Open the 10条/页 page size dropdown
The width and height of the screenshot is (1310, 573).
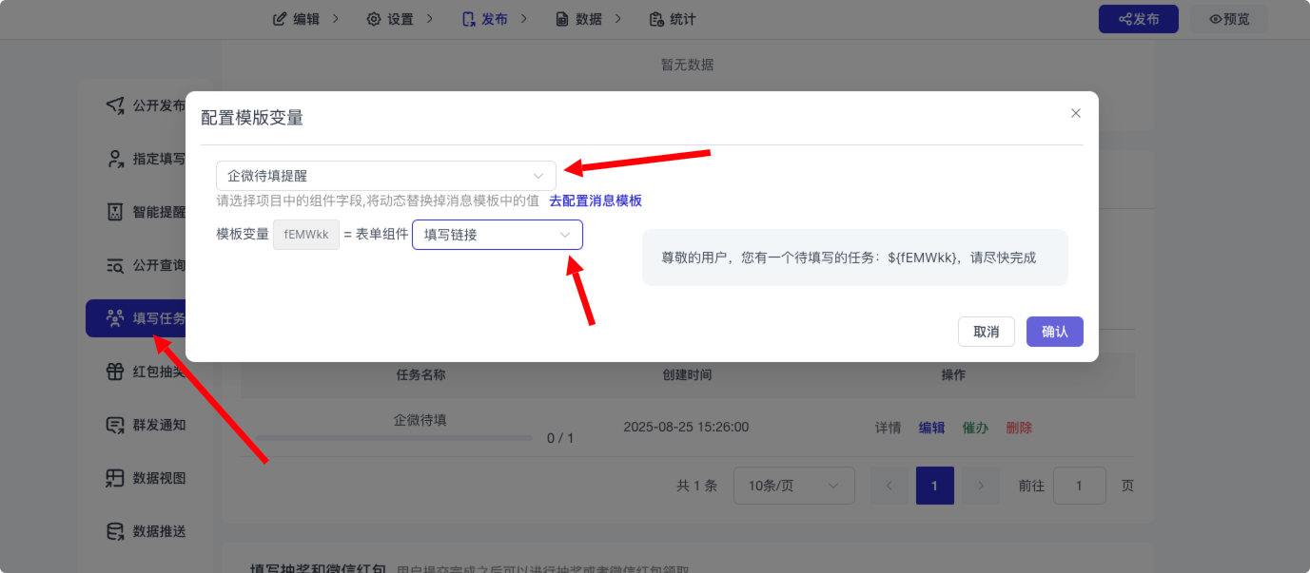[794, 486]
